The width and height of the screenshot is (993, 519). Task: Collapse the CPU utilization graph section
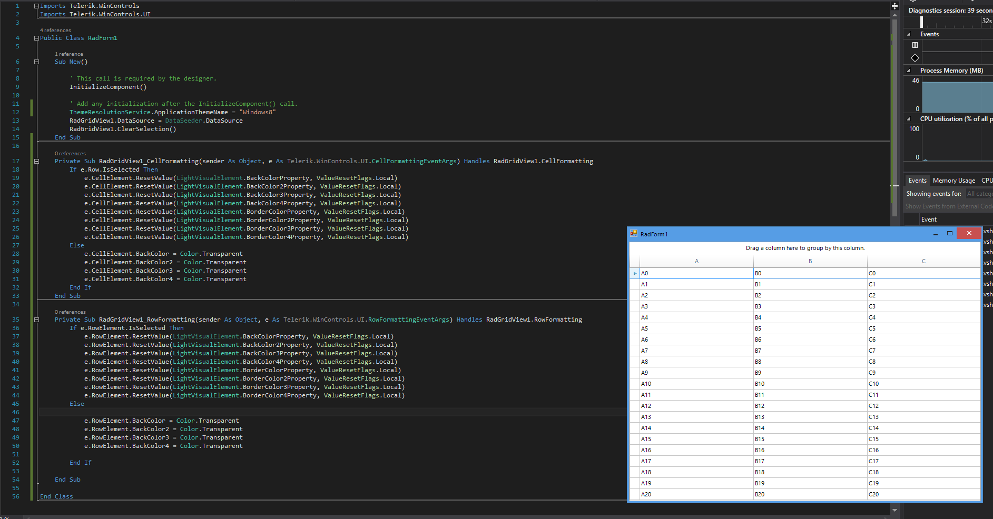pyautogui.click(x=909, y=119)
